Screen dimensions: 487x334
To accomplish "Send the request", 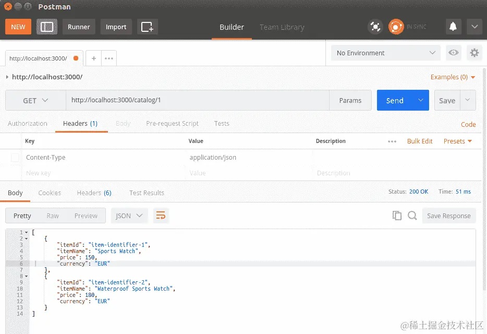I will (x=395, y=100).
